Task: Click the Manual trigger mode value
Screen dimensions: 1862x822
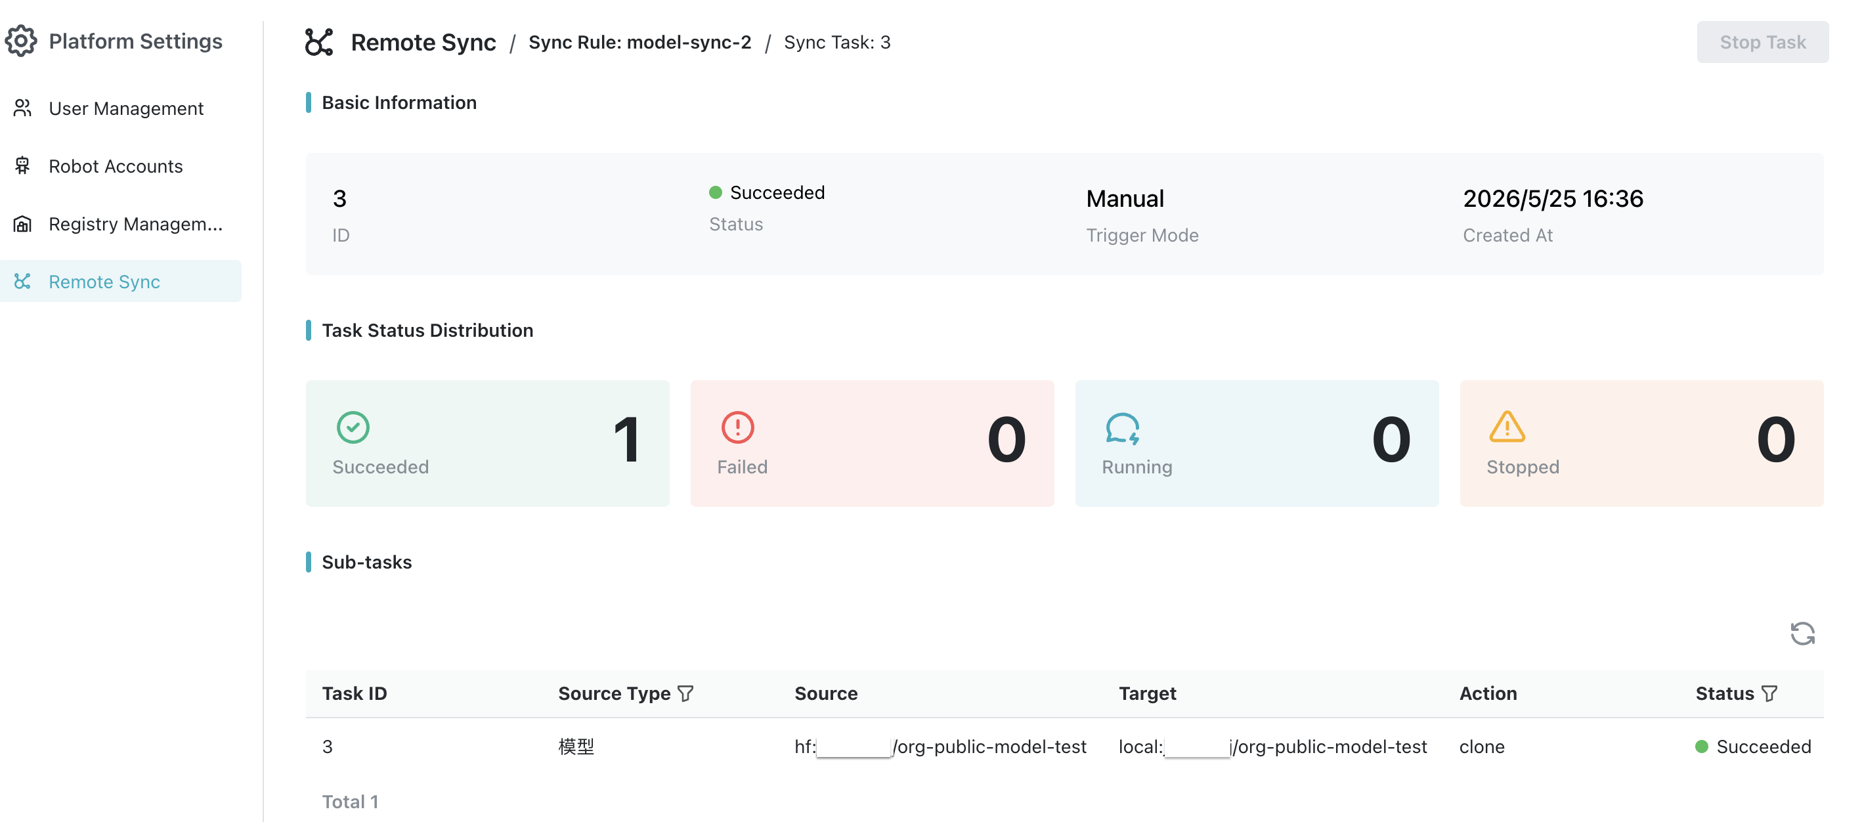Action: (1125, 198)
